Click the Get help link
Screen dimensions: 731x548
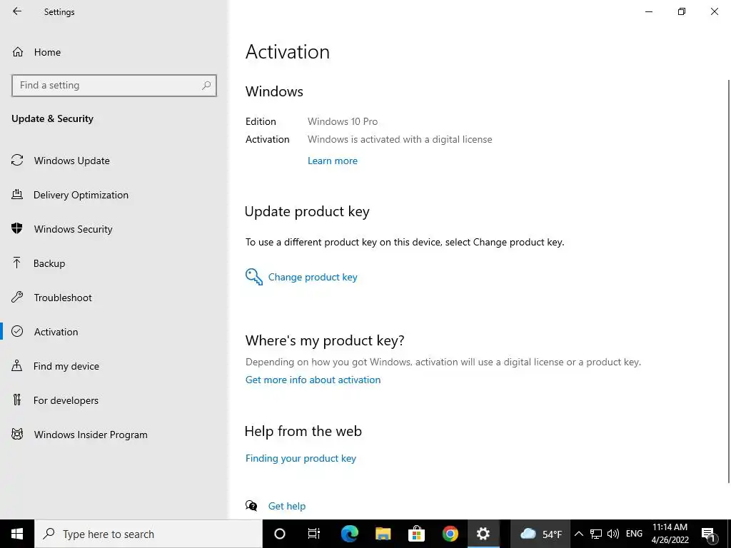287,506
